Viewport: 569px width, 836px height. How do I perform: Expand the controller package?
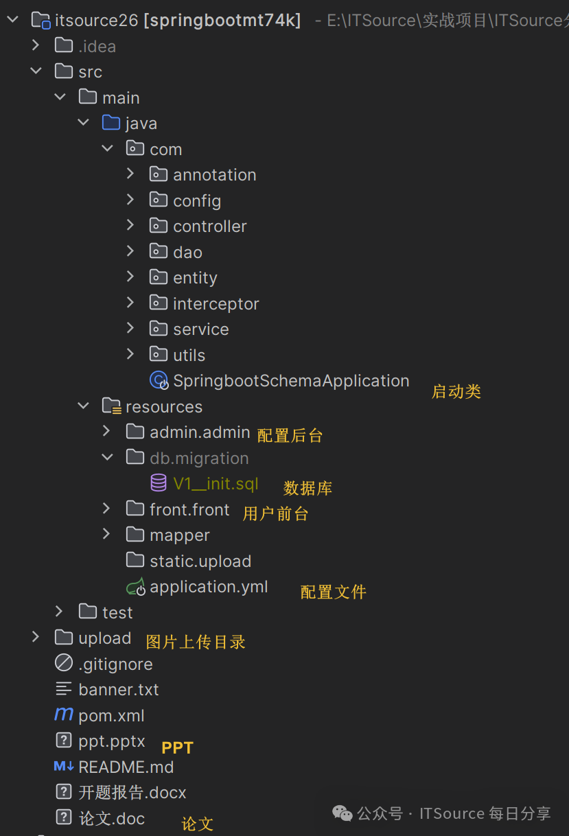(x=130, y=226)
